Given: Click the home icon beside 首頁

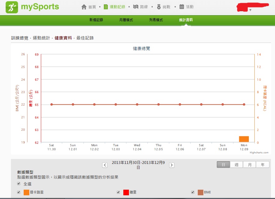Looking at the screenshot, I should pos(84,7).
